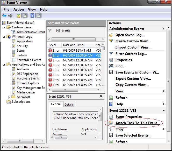Collapse the Event 12292, VSS actions section

164,110
